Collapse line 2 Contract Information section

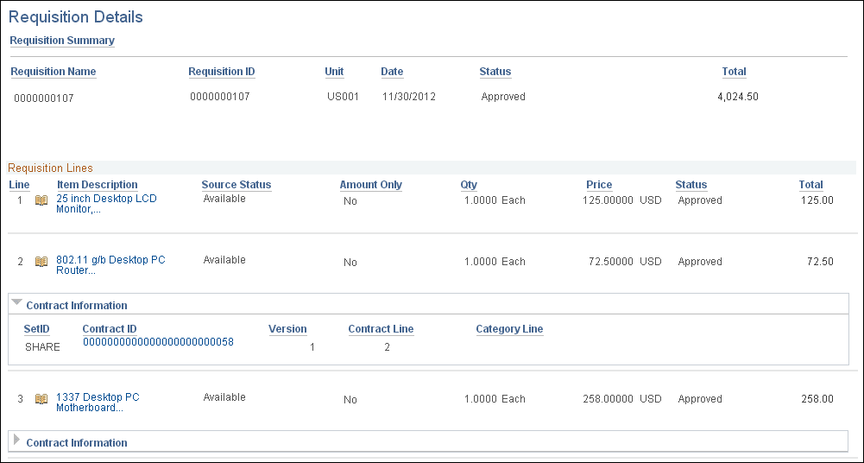[x=17, y=302]
